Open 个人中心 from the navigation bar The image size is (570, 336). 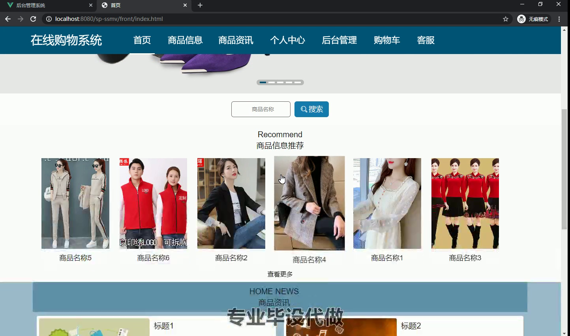(x=288, y=40)
